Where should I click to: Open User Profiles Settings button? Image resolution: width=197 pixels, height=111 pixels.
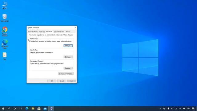(68, 57)
